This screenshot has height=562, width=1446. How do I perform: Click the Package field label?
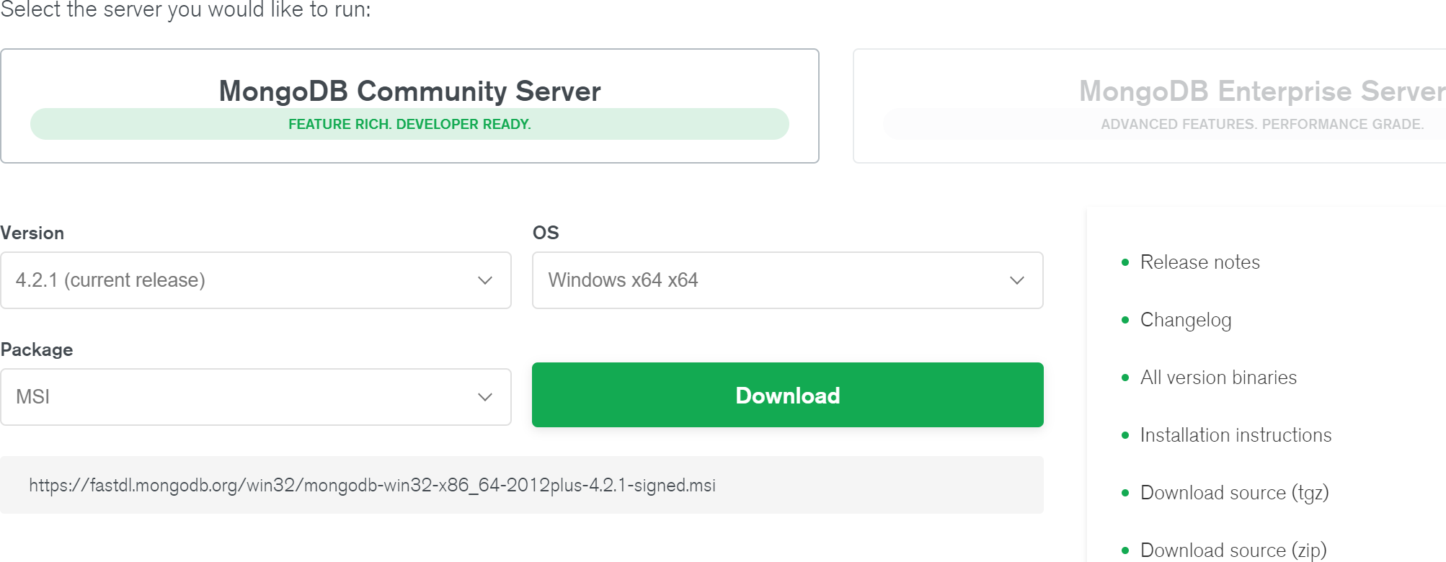point(37,350)
